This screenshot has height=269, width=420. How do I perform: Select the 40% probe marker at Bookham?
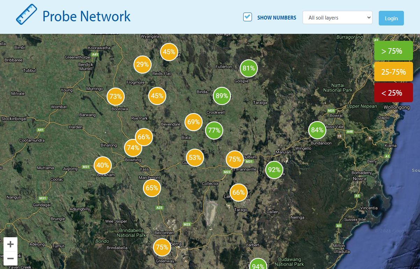click(102, 165)
